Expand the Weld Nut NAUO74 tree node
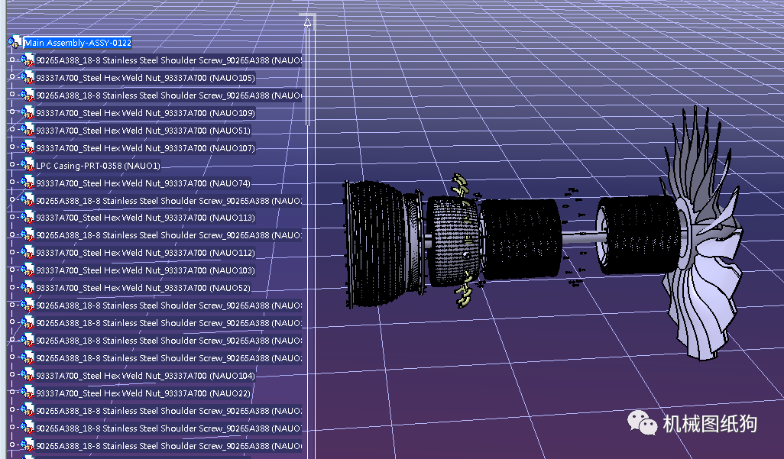784x459 pixels. pos(12,182)
